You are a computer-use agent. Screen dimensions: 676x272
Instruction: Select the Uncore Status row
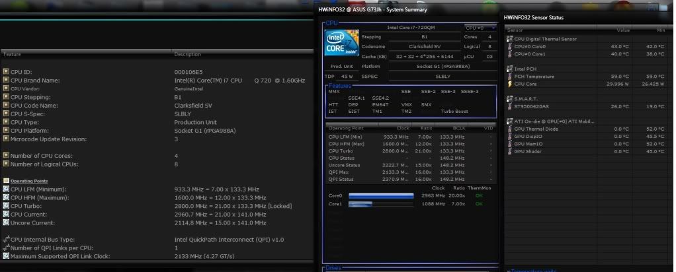(x=411, y=165)
